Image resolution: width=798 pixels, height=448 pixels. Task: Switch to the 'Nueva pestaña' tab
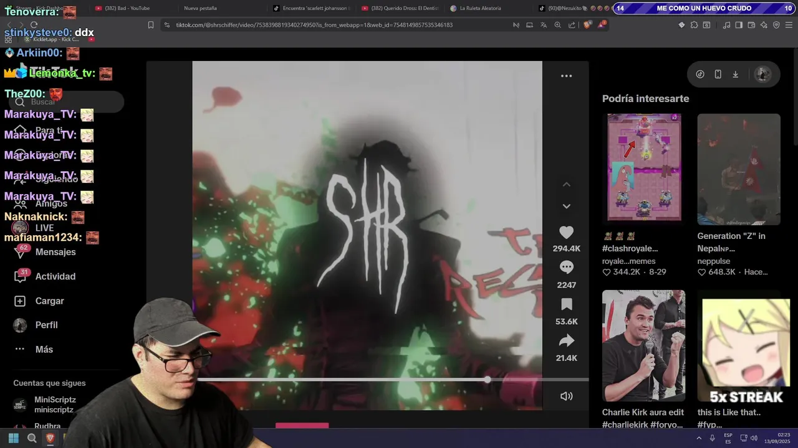pyautogui.click(x=200, y=8)
